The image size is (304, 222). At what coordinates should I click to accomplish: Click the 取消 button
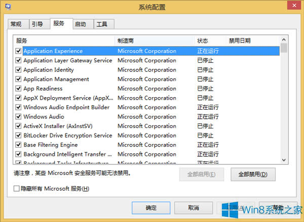(193, 208)
